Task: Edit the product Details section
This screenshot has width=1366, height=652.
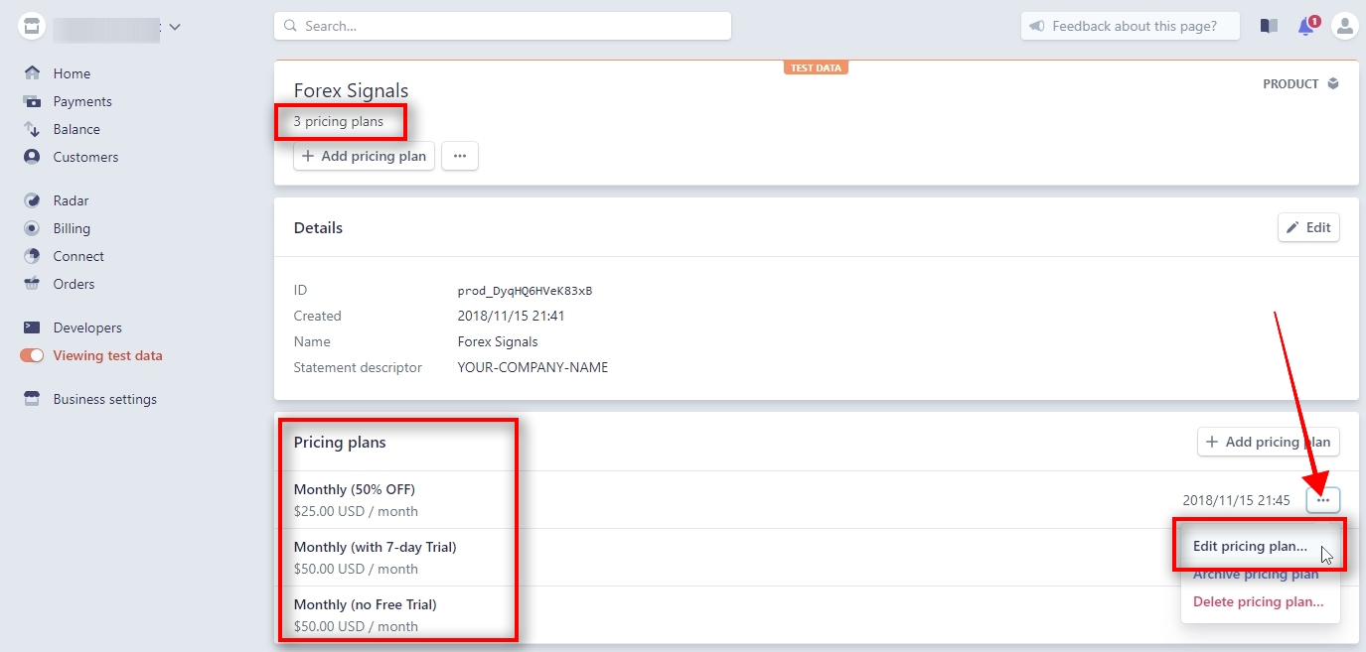Action: pyautogui.click(x=1308, y=227)
